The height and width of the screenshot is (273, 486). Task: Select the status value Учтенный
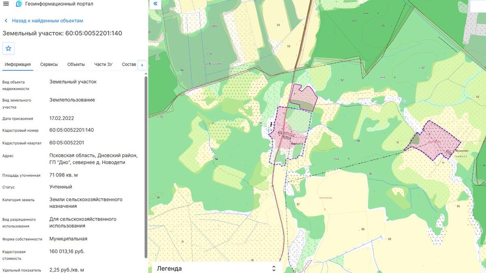pos(61,187)
